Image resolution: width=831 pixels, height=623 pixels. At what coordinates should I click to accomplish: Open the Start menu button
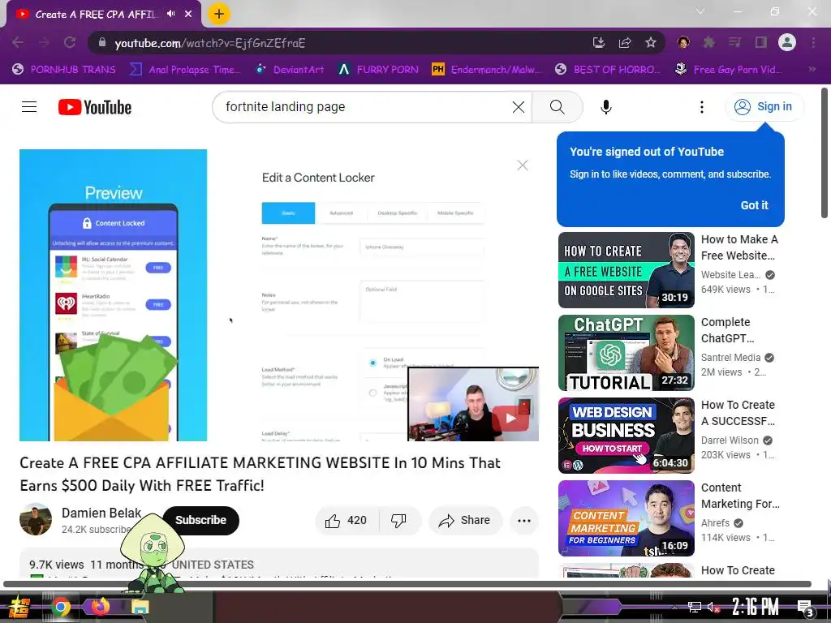point(19,606)
